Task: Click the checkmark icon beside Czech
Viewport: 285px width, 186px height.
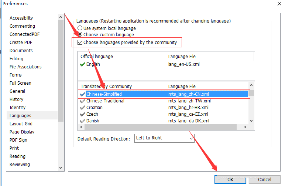Action: [83, 114]
